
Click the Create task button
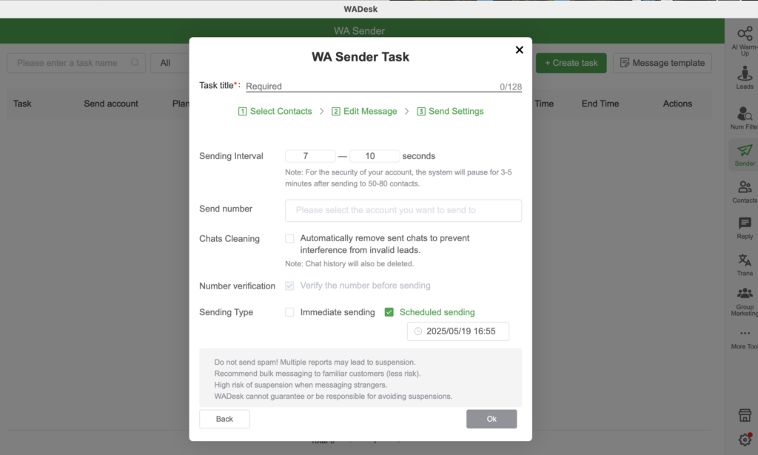(571, 64)
